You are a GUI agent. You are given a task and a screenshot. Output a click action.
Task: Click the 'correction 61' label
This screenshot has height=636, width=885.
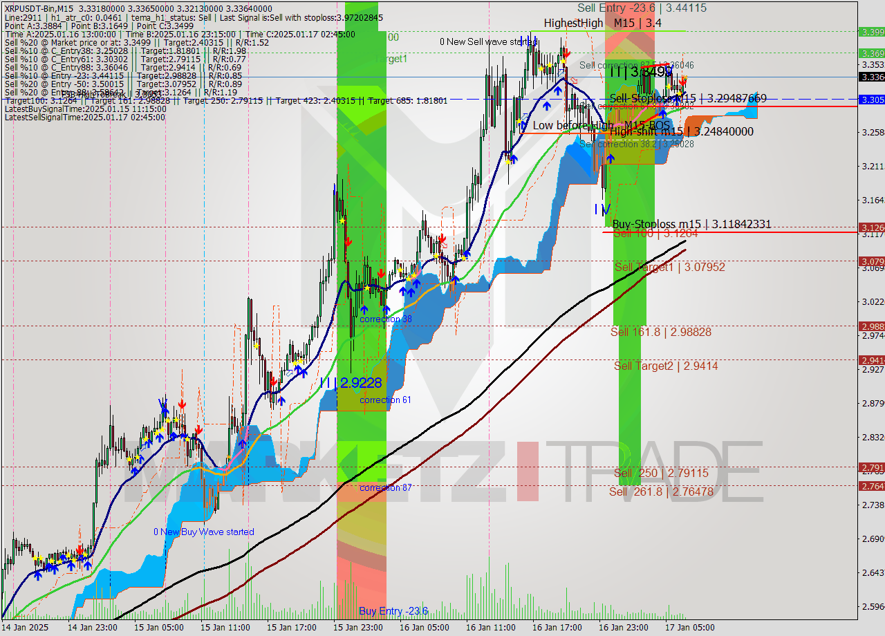(386, 400)
